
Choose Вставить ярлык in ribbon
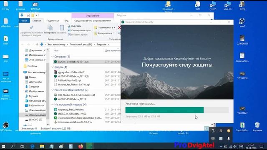click(x=78, y=35)
